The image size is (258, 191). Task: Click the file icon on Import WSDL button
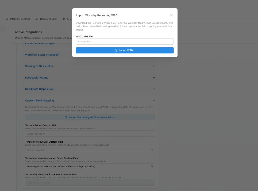coord(116,50)
